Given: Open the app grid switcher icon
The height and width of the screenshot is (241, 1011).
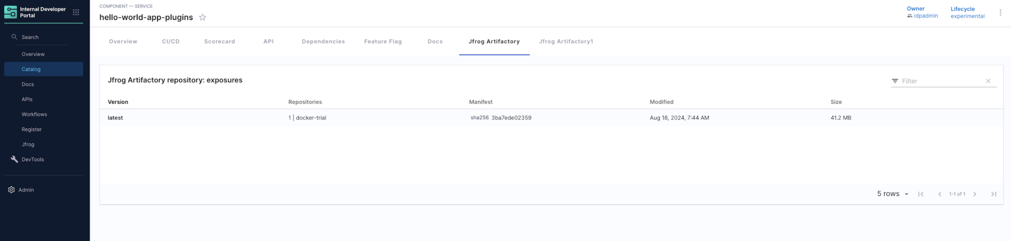Looking at the screenshot, I should (76, 13).
